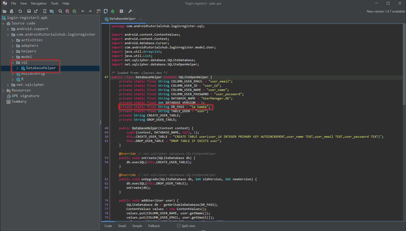Expand the R class node

click(x=13, y=79)
